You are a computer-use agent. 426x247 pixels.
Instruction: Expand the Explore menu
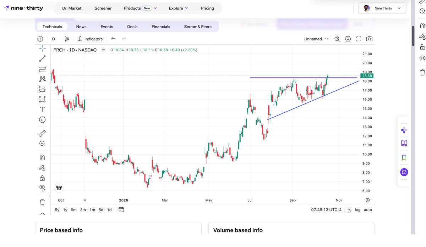pos(179,8)
